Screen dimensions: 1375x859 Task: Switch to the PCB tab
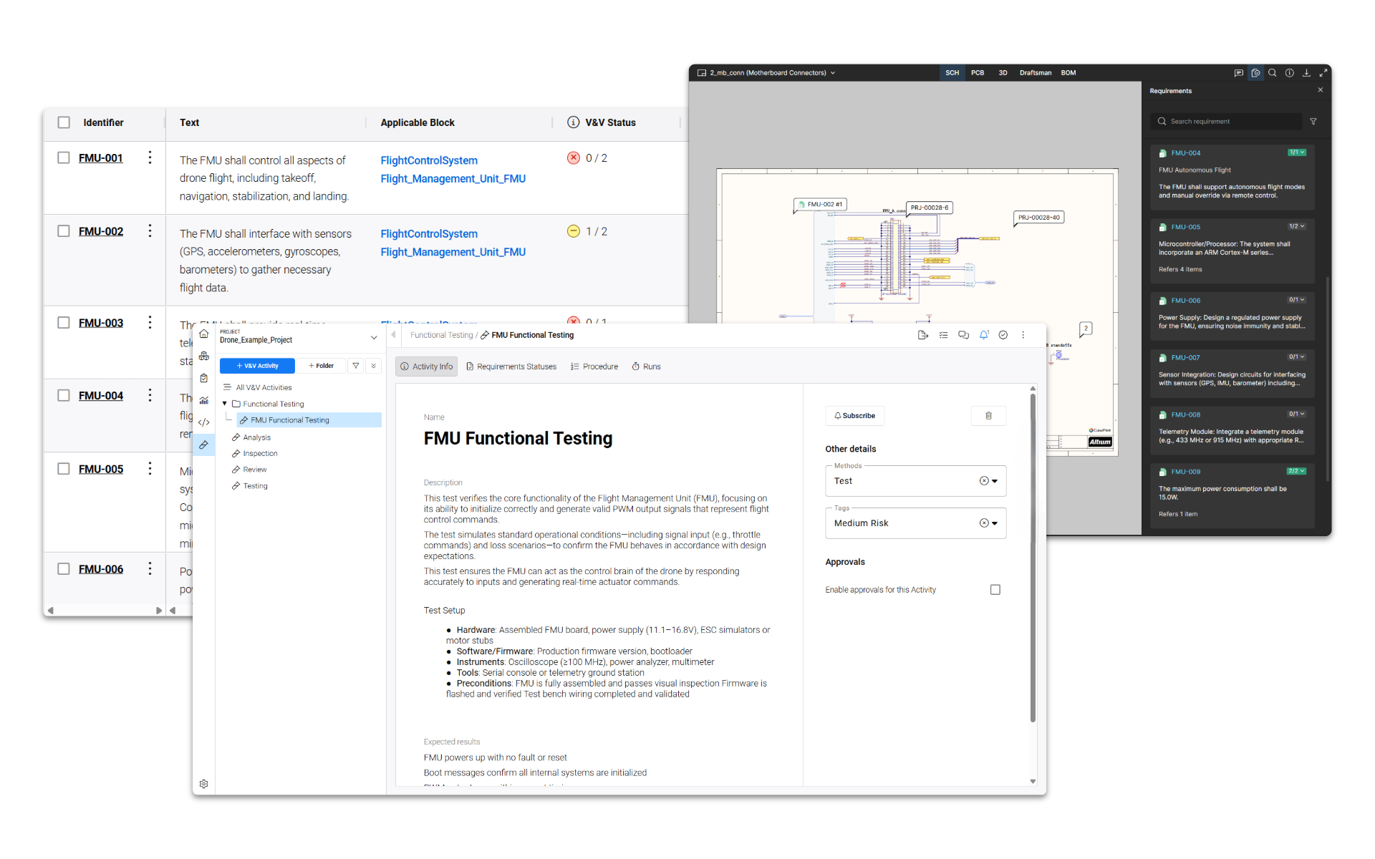pos(978,72)
